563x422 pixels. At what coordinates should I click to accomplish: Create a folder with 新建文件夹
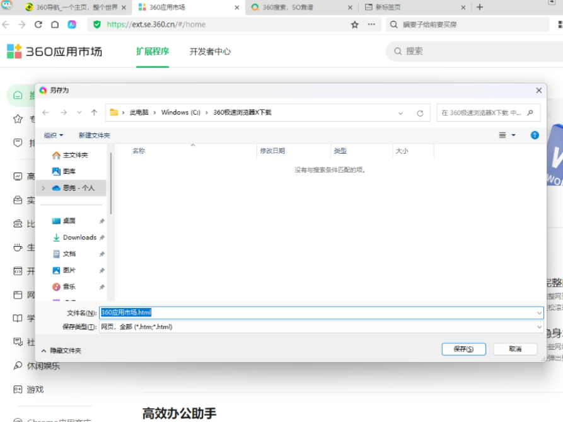(x=95, y=135)
